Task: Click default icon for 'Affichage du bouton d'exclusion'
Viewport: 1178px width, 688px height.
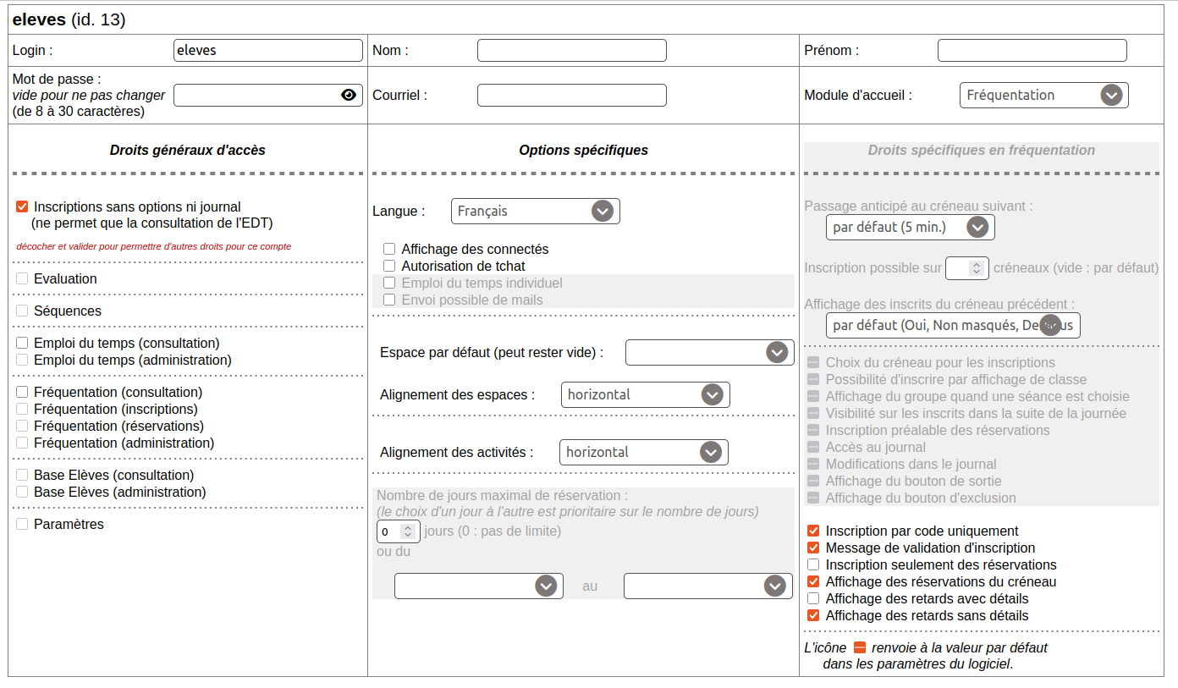Action: pyautogui.click(x=813, y=498)
